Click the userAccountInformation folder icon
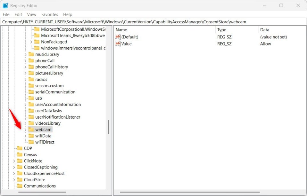 [x=31, y=105]
